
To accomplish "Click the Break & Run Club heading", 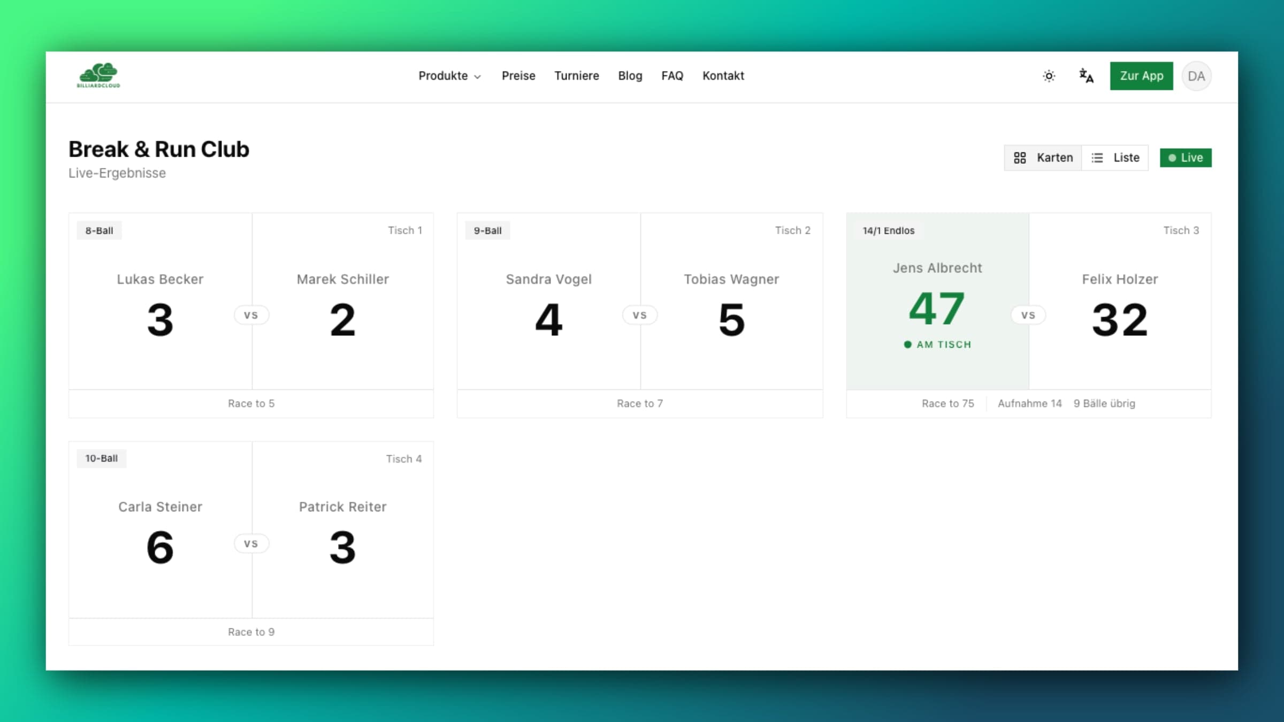I will 159,149.
